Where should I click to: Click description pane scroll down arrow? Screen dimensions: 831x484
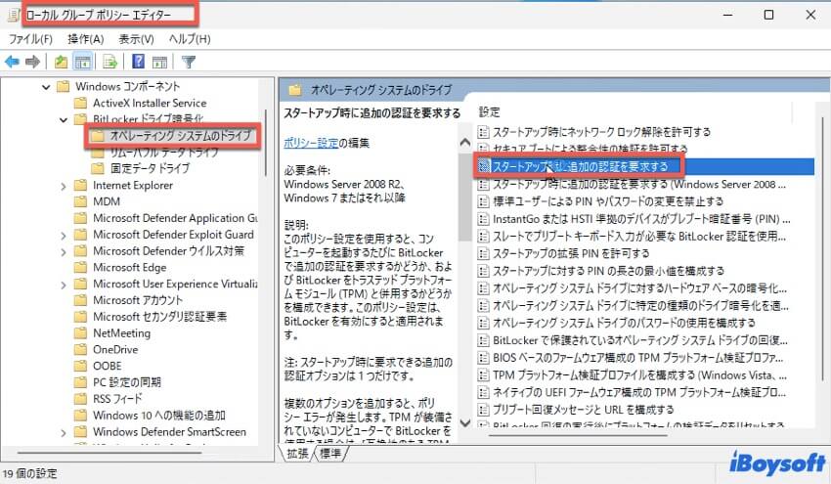tap(464, 422)
